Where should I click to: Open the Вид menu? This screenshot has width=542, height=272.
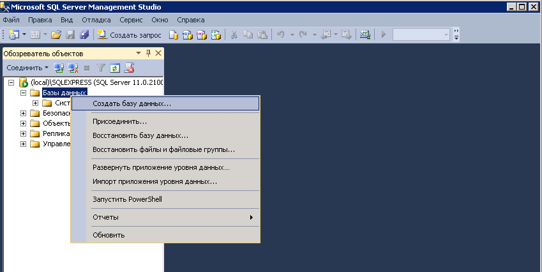pos(67,20)
